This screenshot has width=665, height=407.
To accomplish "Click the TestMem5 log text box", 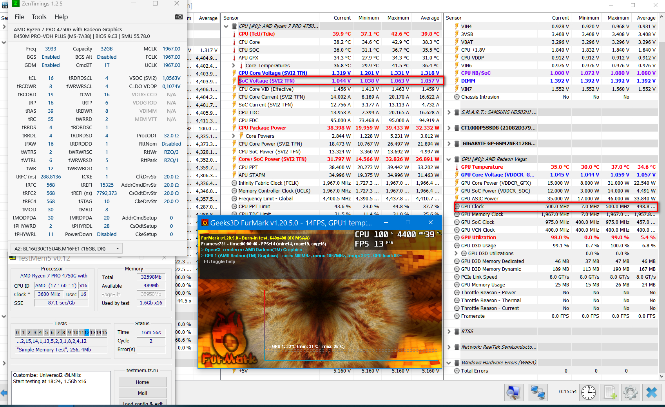I will [x=62, y=389].
